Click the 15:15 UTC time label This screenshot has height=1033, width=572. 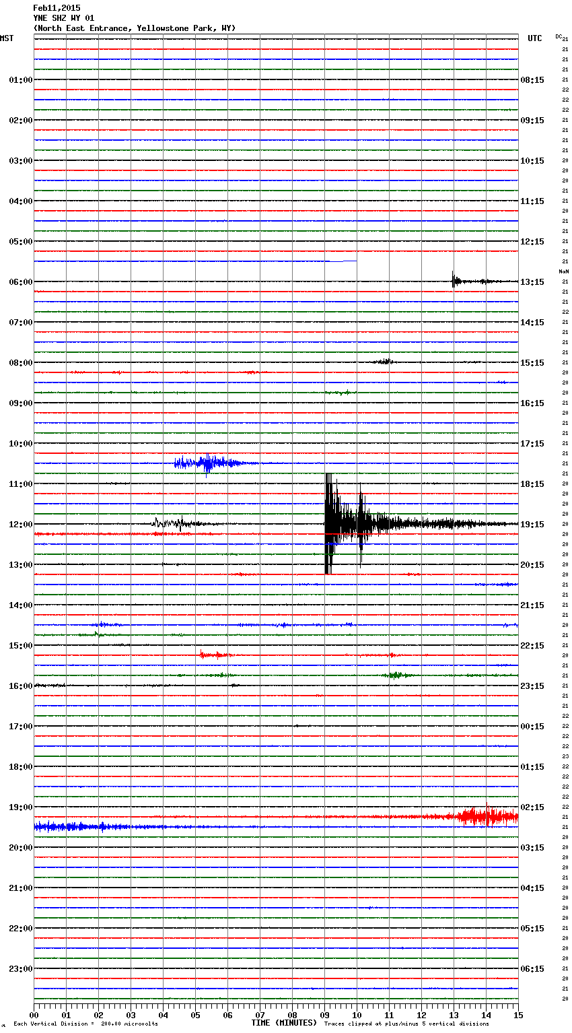click(532, 363)
